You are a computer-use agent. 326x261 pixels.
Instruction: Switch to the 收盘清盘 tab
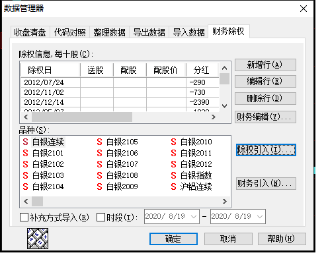click(x=30, y=32)
